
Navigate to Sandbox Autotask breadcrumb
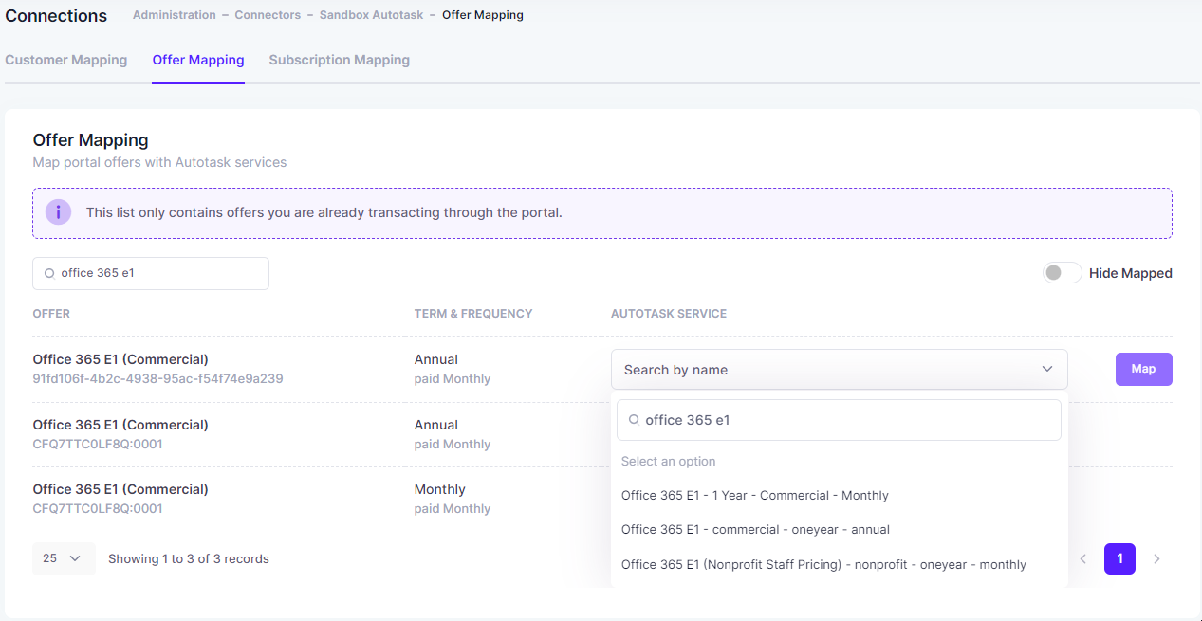coord(371,15)
